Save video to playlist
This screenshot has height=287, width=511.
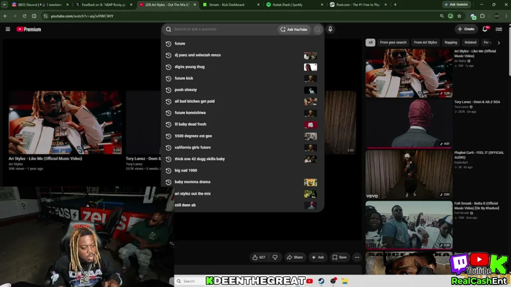pyautogui.click(x=339, y=257)
